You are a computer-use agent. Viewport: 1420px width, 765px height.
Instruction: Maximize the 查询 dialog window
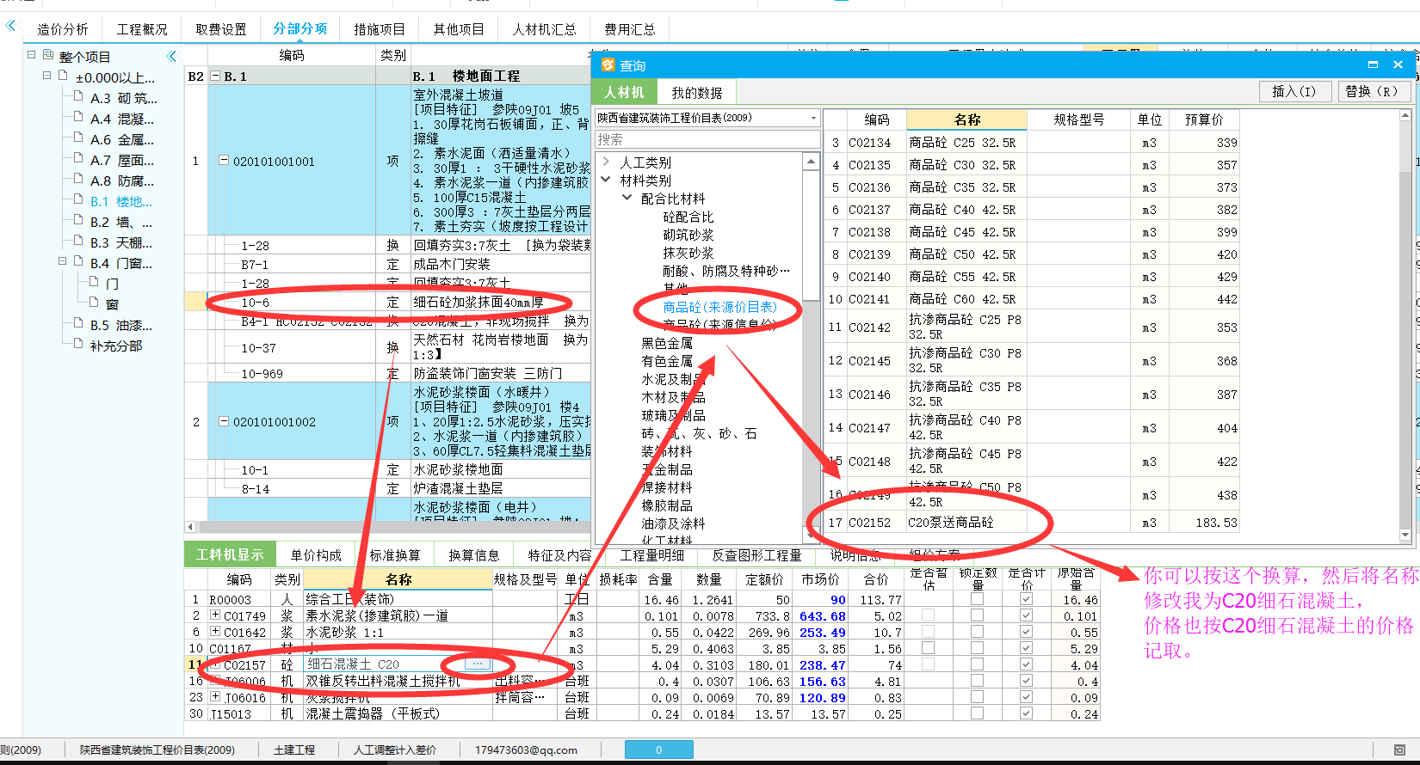(x=1373, y=65)
